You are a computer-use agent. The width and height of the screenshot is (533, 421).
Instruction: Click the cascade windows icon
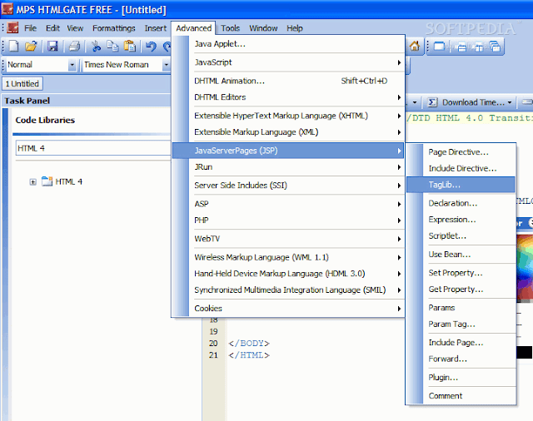[x=495, y=46]
